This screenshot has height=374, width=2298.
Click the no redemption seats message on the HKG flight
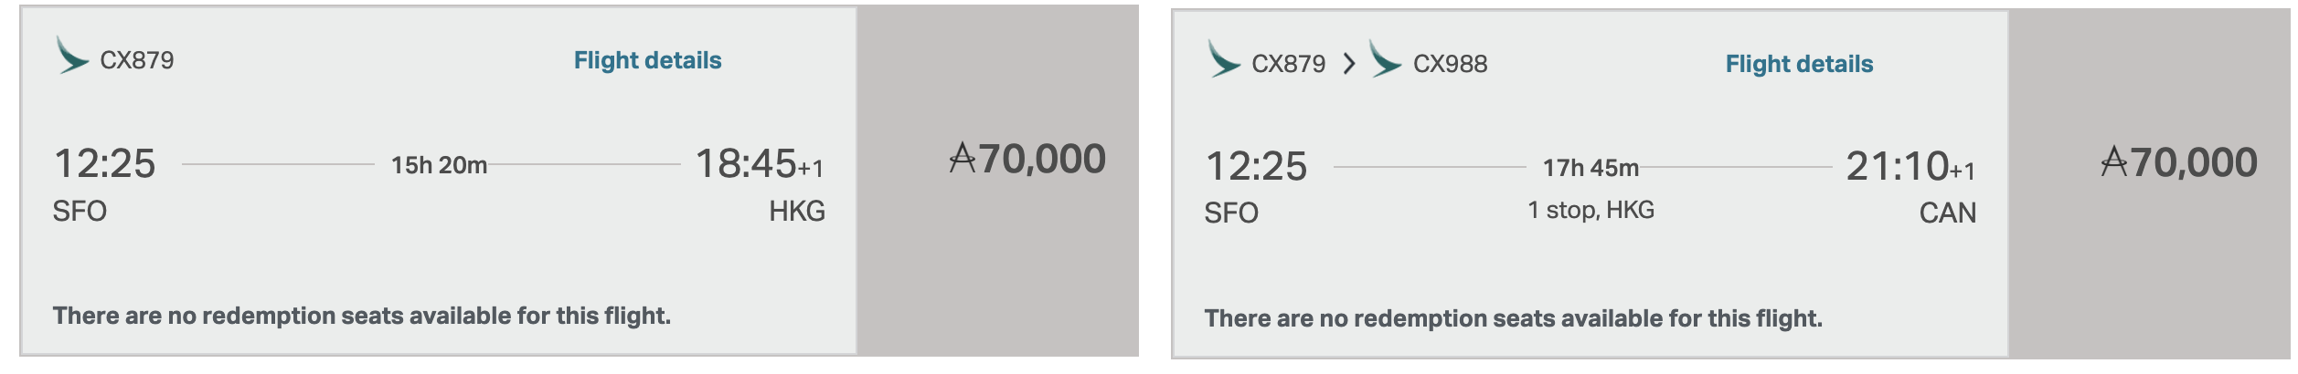[x=361, y=316]
